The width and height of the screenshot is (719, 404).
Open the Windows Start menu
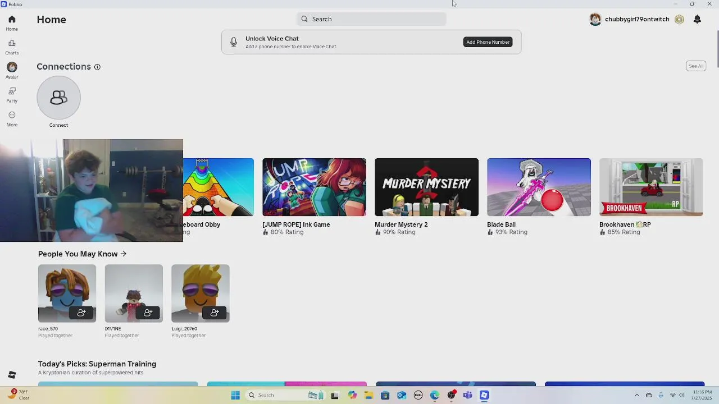click(235, 395)
